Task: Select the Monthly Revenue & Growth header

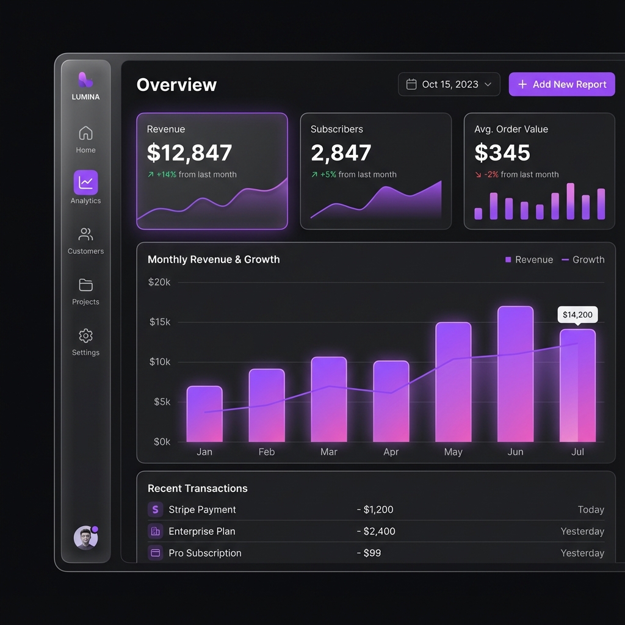Action: click(x=214, y=259)
